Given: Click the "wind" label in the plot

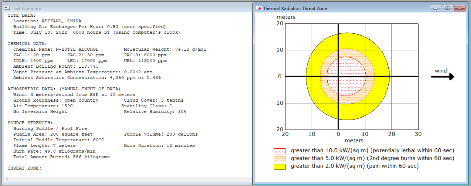Looking at the screenshot, I should [x=441, y=71].
